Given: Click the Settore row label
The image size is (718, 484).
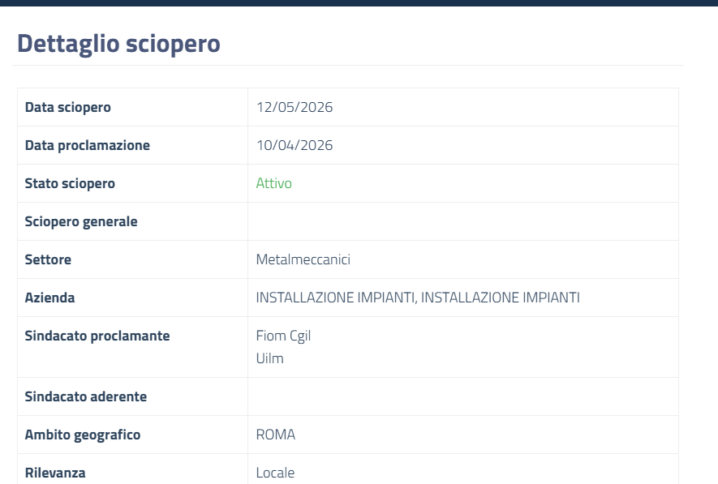Looking at the screenshot, I should point(48,259).
